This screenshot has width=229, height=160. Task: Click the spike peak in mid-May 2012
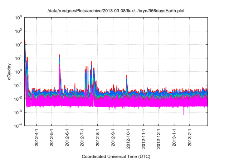[59, 55]
